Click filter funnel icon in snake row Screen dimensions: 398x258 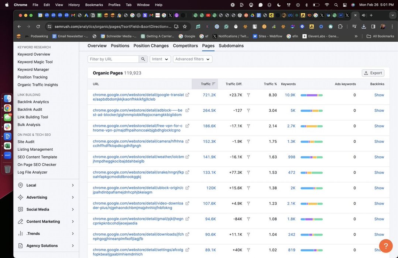click(x=248, y=172)
